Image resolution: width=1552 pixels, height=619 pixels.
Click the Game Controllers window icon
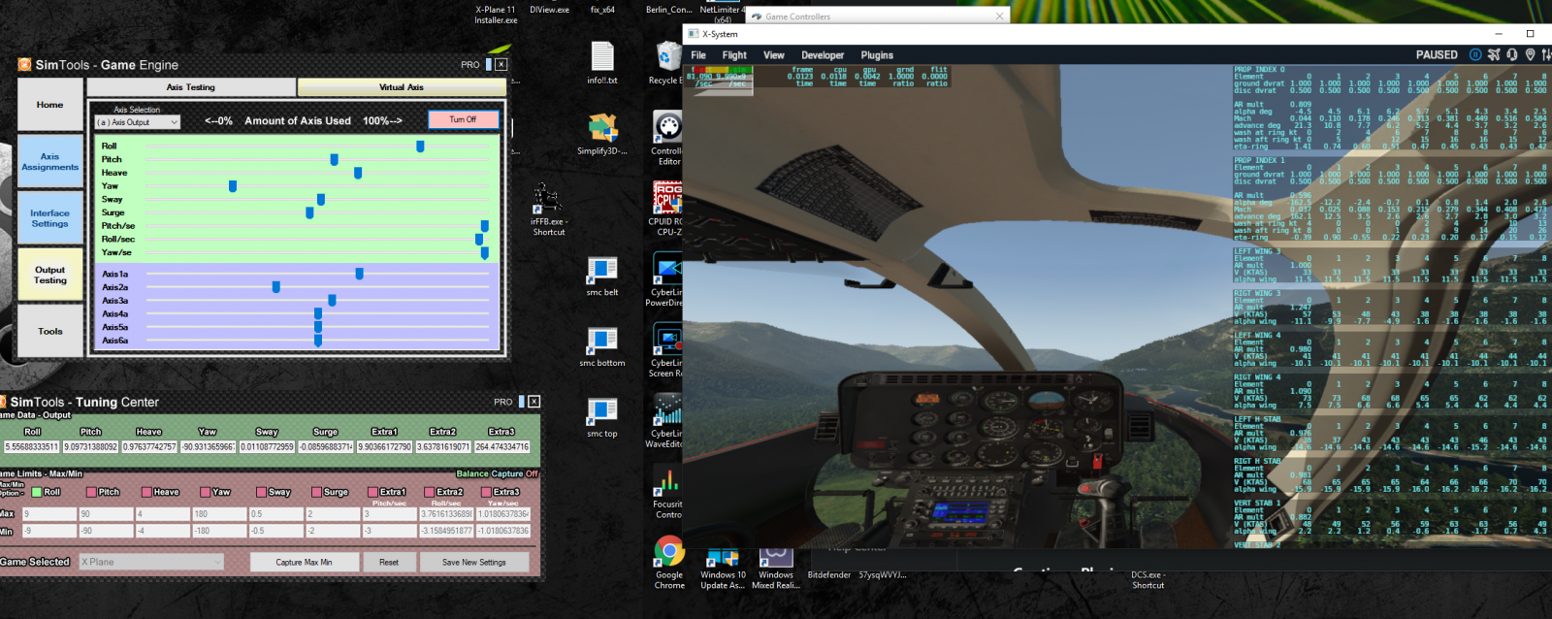point(757,16)
